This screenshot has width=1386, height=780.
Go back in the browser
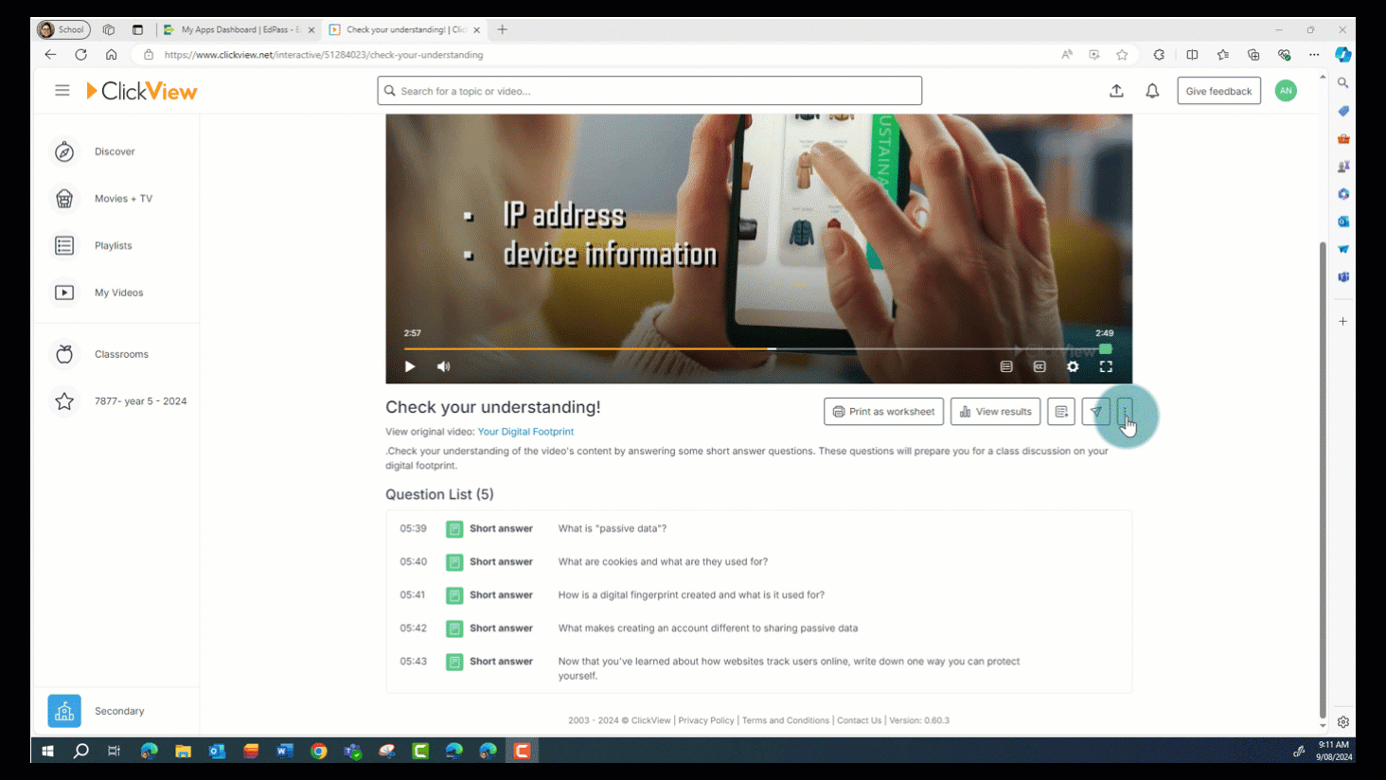50,55
